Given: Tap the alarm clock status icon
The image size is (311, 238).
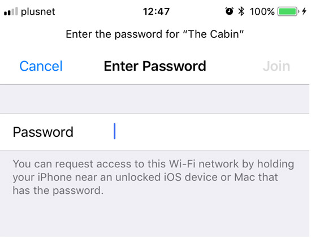Looking at the screenshot, I should point(229,11).
